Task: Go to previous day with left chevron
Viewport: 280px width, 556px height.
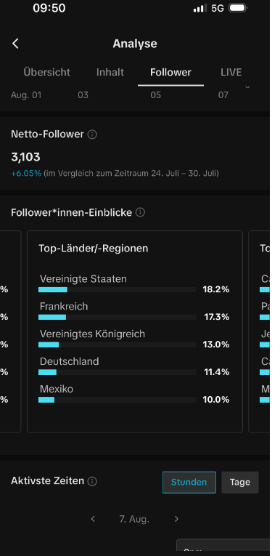Action: (x=93, y=519)
